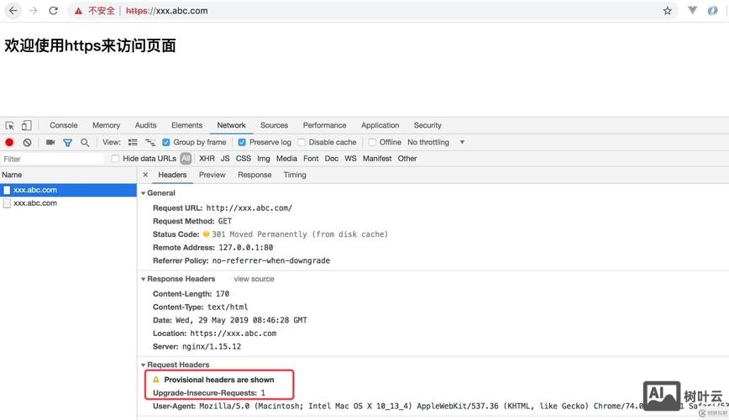Enable the Disable cache checkbox
The height and width of the screenshot is (420, 729).
[x=302, y=143]
